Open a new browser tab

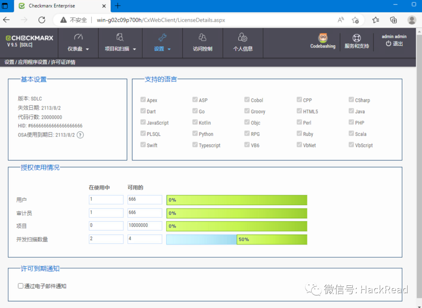pyautogui.click(x=118, y=5)
